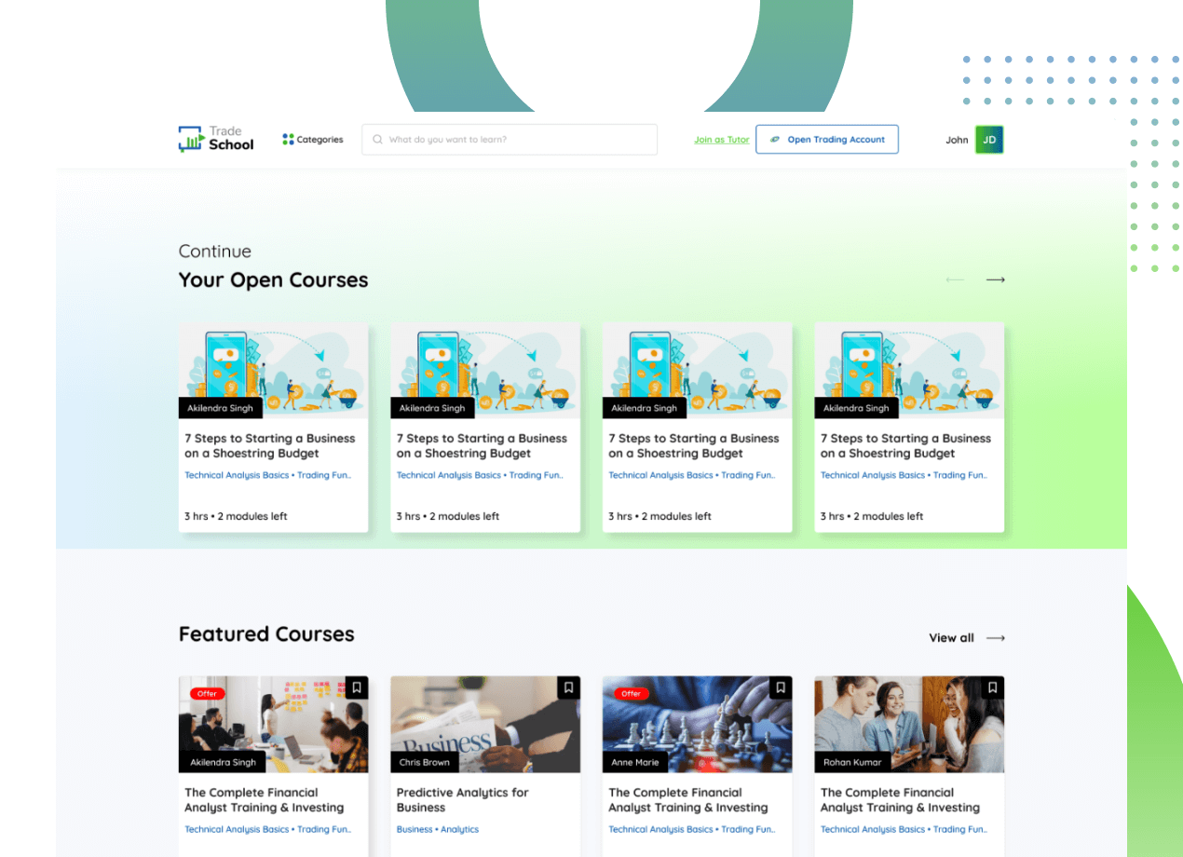This screenshot has height=857, width=1183.
Task: Click the Business • Analytics category tags
Action: (438, 829)
